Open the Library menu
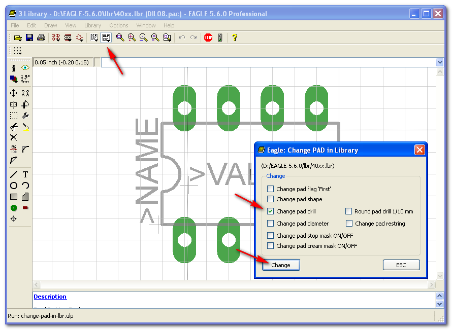The width and height of the screenshot is (452, 330). click(x=92, y=25)
